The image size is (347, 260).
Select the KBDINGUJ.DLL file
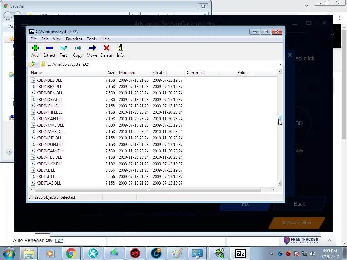(49, 106)
